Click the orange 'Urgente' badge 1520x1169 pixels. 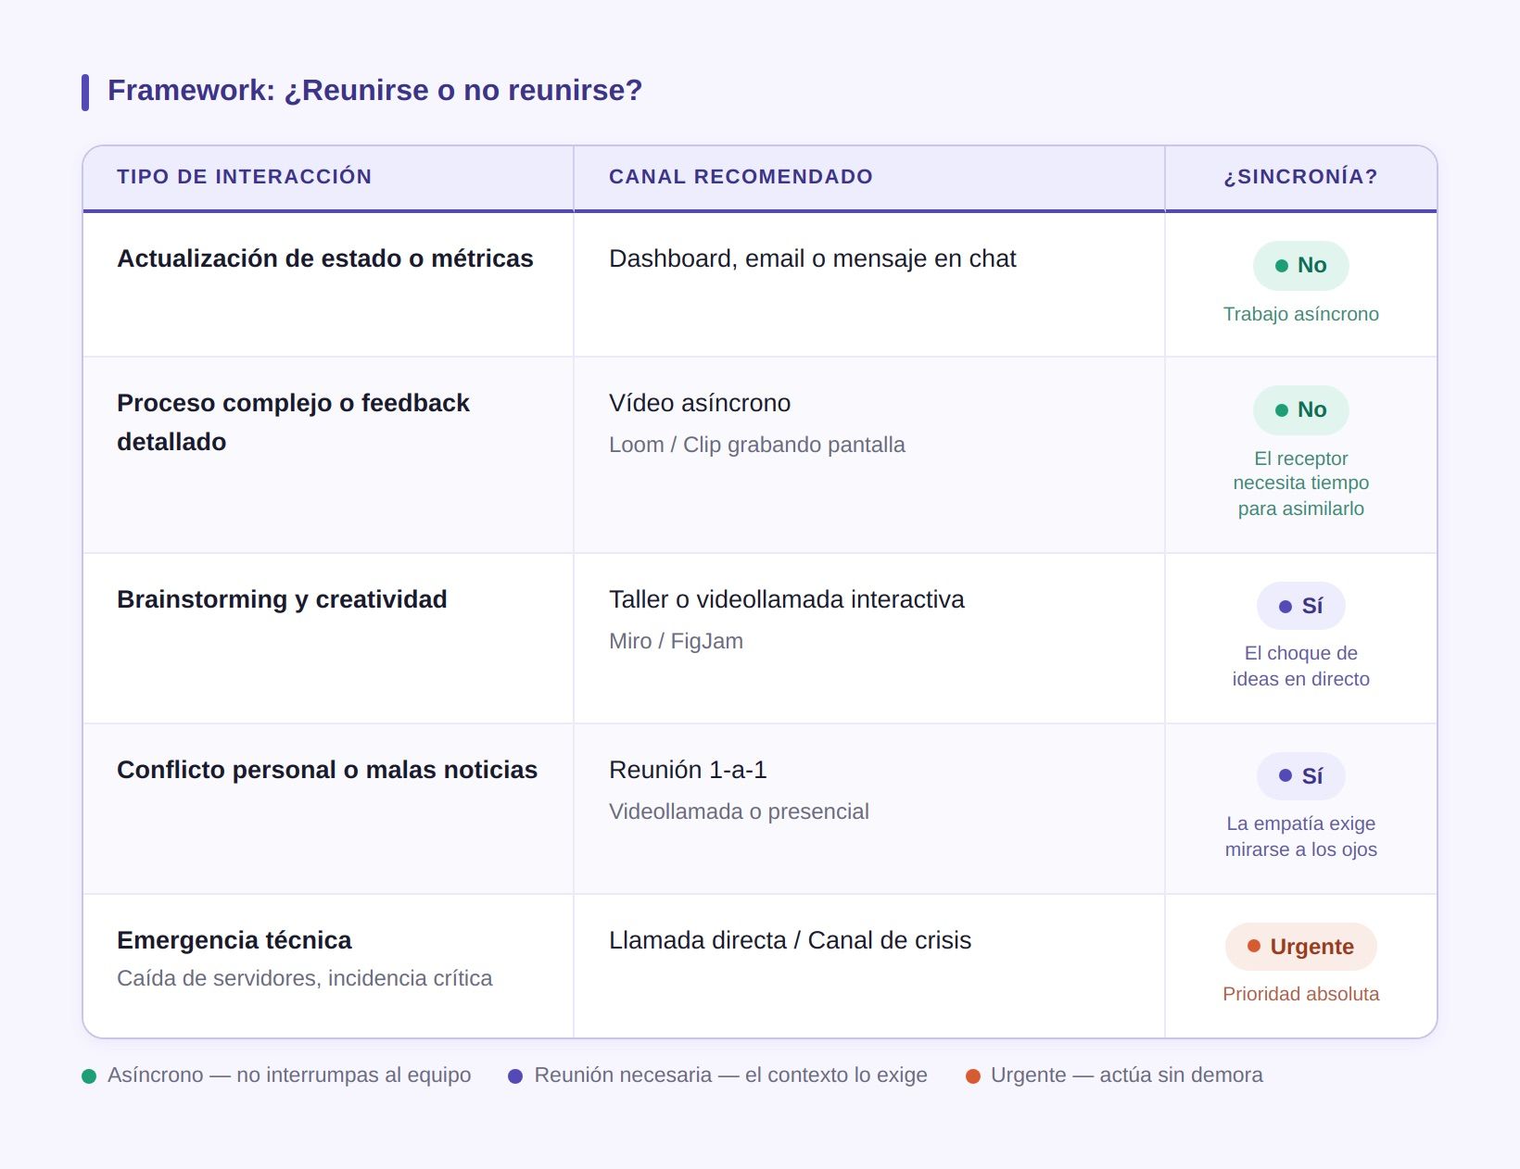pos(1300,948)
